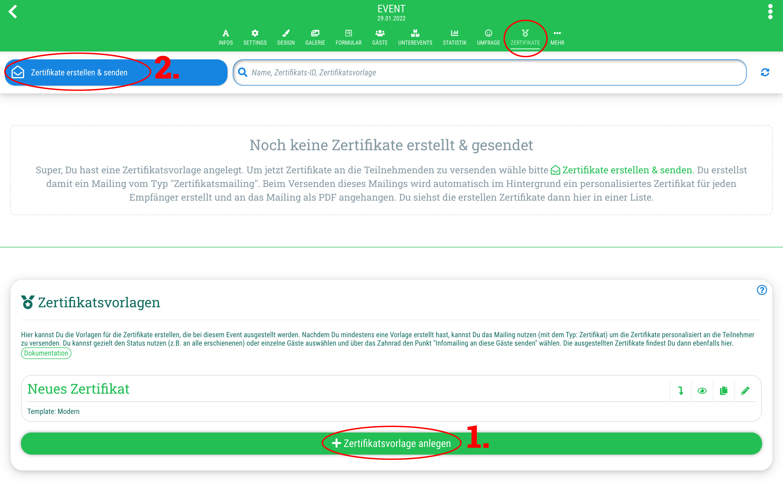
Task: Select the Zertifikate tab
Action: (525, 37)
